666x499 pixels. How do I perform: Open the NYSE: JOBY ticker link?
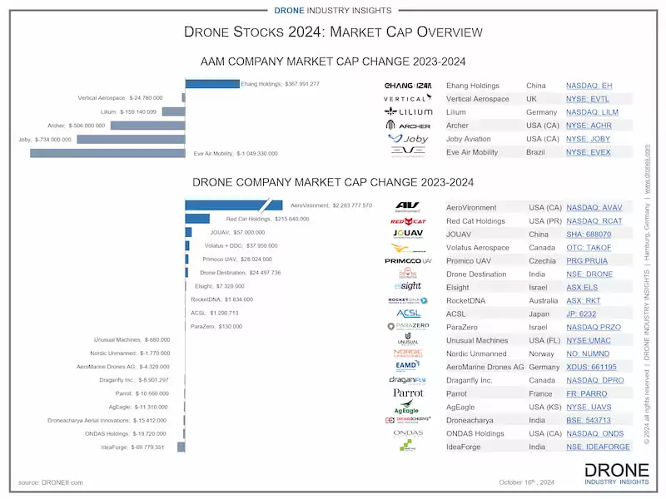coord(589,139)
